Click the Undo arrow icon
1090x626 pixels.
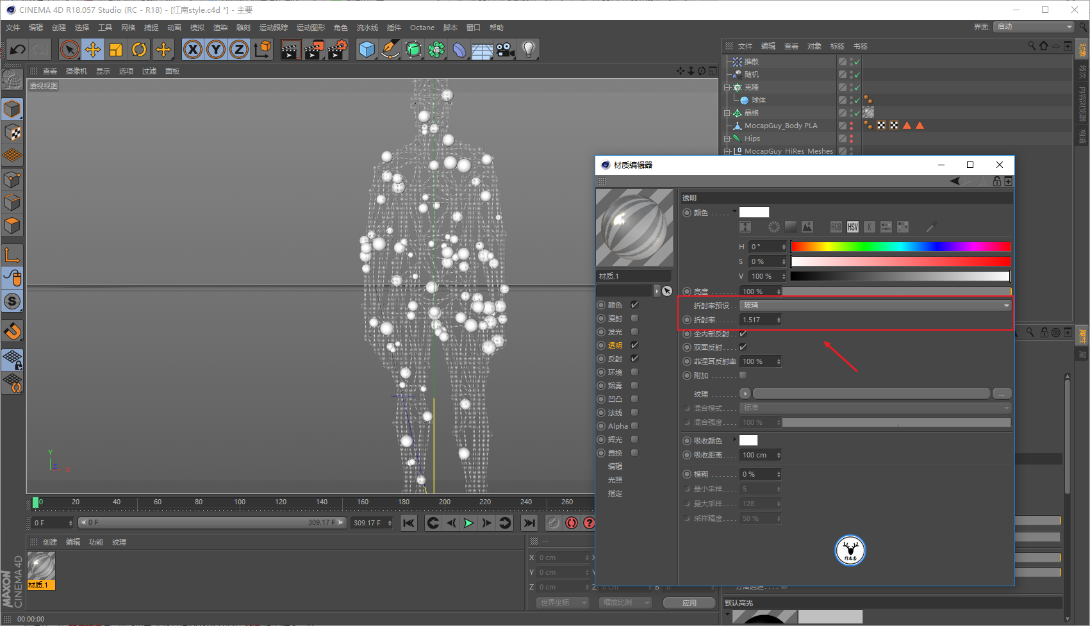[x=18, y=49]
